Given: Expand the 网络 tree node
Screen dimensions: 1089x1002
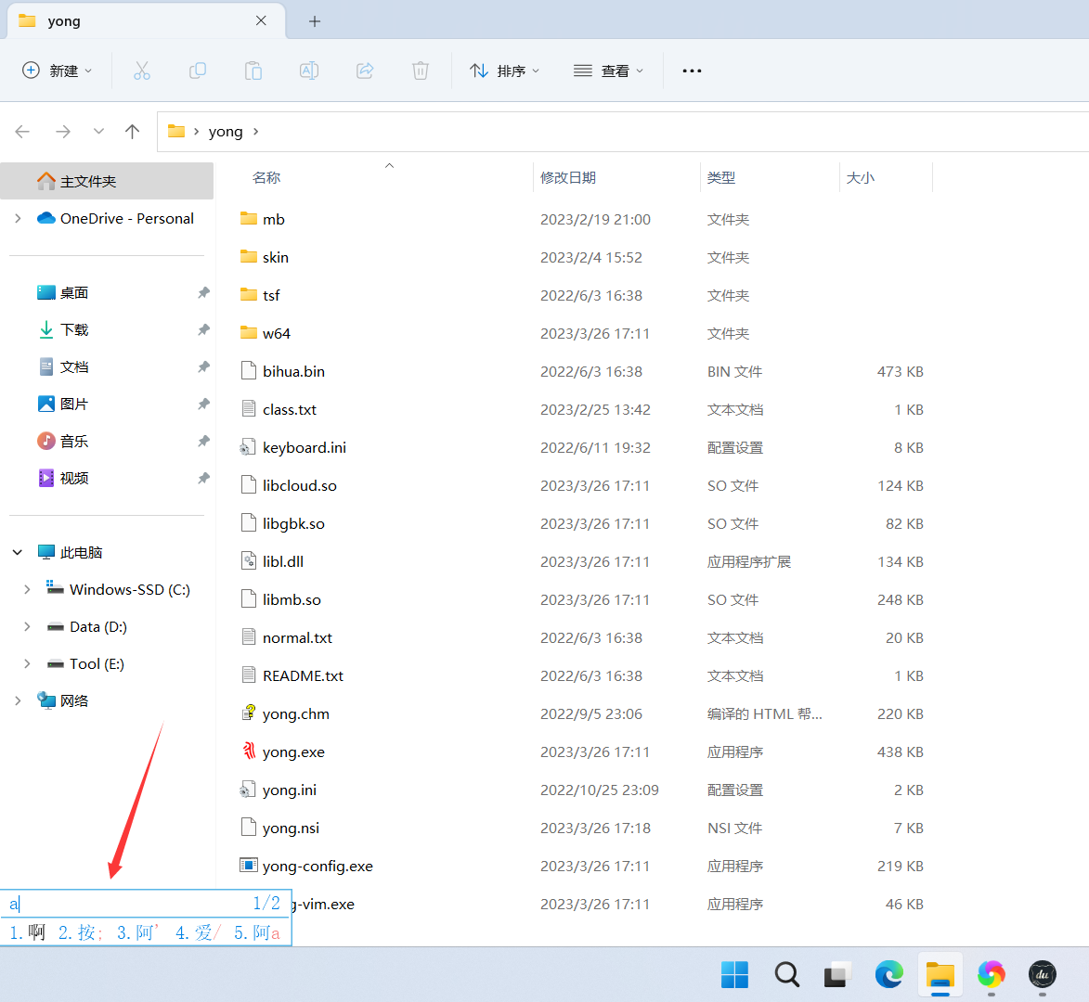Looking at the screenshot, I should pyautogui.click(x=18, y=700).
